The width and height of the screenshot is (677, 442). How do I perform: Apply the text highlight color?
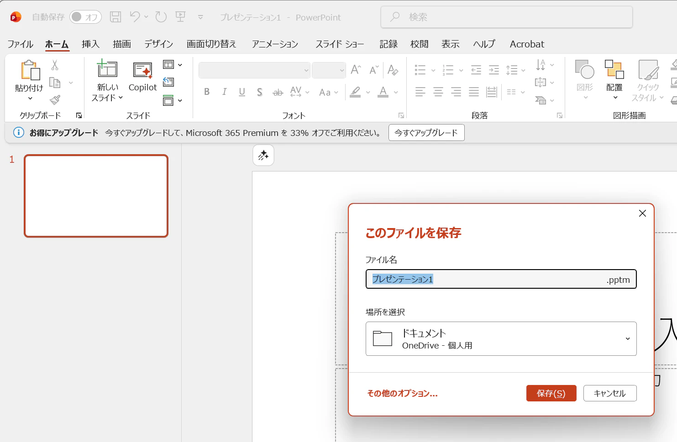click(355, 92)
